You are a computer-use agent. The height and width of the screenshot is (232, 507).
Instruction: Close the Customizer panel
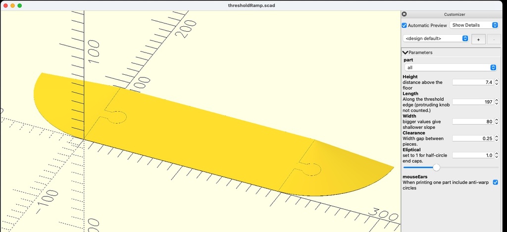click(404, 14)
